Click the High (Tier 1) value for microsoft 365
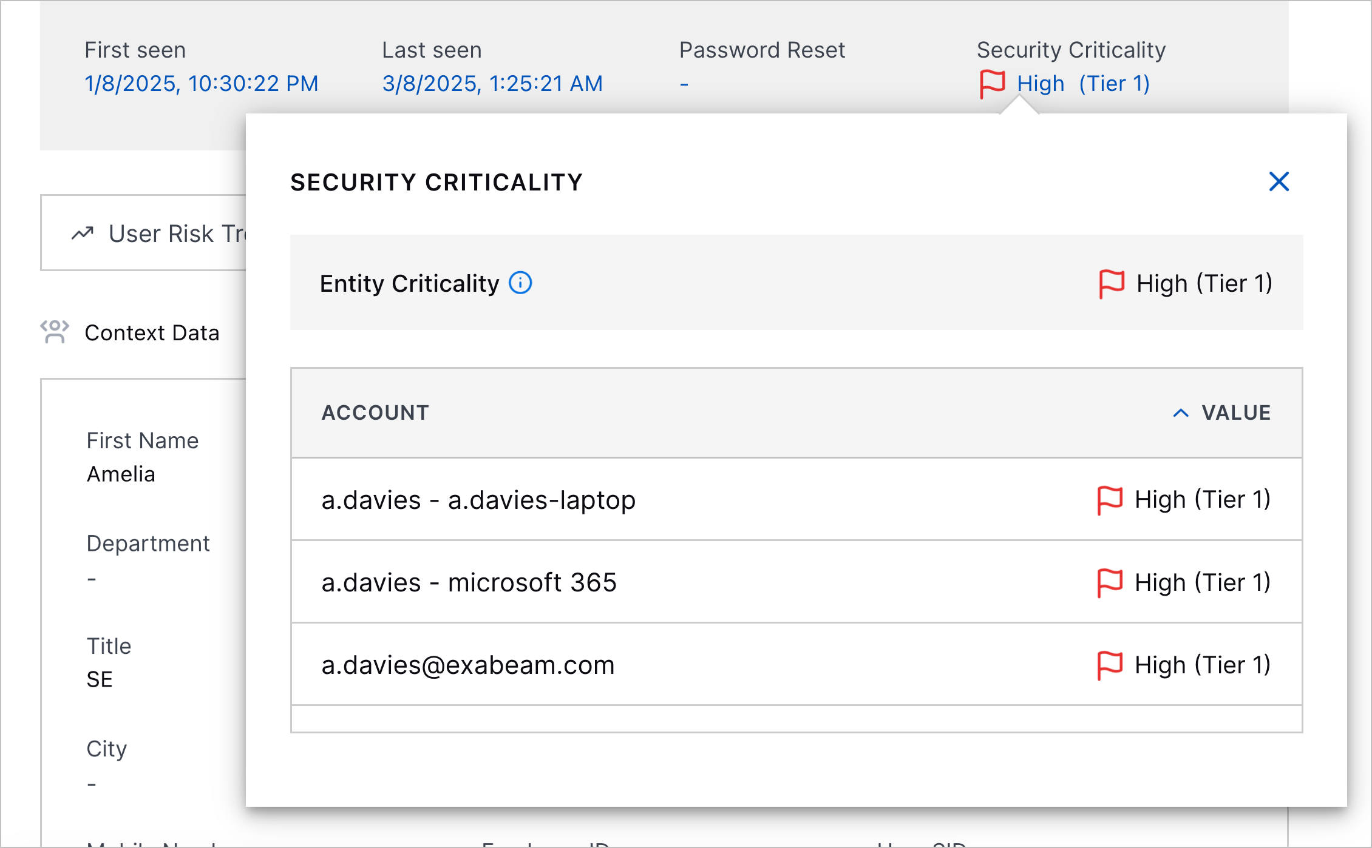 point(1202,582)
